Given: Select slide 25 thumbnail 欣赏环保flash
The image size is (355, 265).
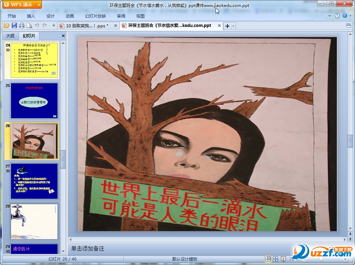Looking at the screenshot, I should click(x=34, y=101).
